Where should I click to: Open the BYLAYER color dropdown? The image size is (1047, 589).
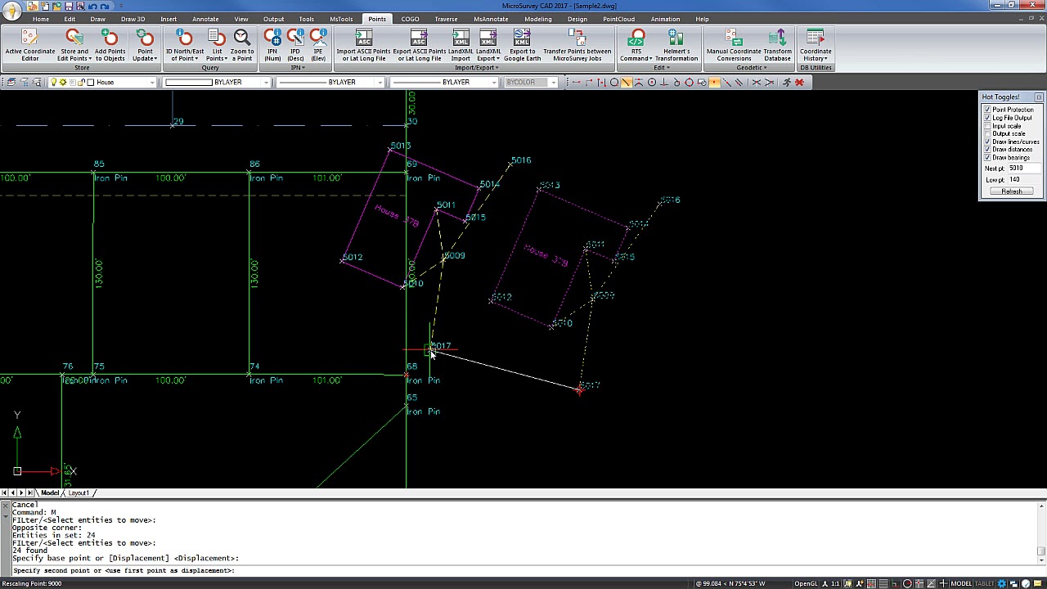[266, 83]
